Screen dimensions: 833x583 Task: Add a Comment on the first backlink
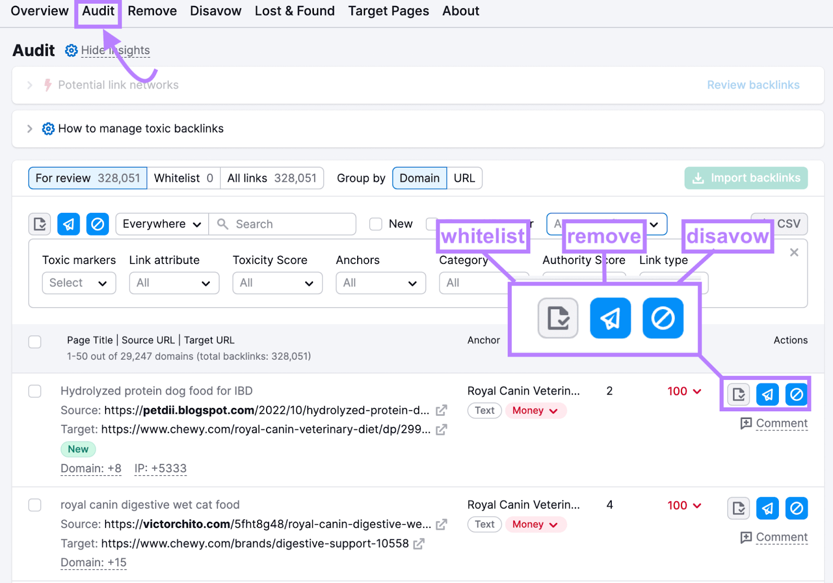pyautogui.click(x=774, y=423)
